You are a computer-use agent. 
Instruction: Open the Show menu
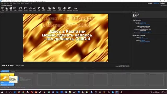pos(8,3)
